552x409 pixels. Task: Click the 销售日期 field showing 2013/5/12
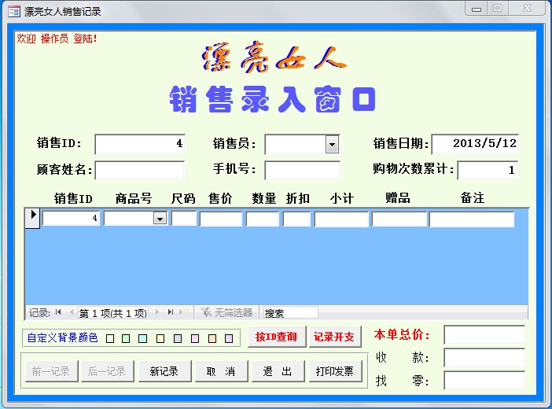(x=475, y=144)
